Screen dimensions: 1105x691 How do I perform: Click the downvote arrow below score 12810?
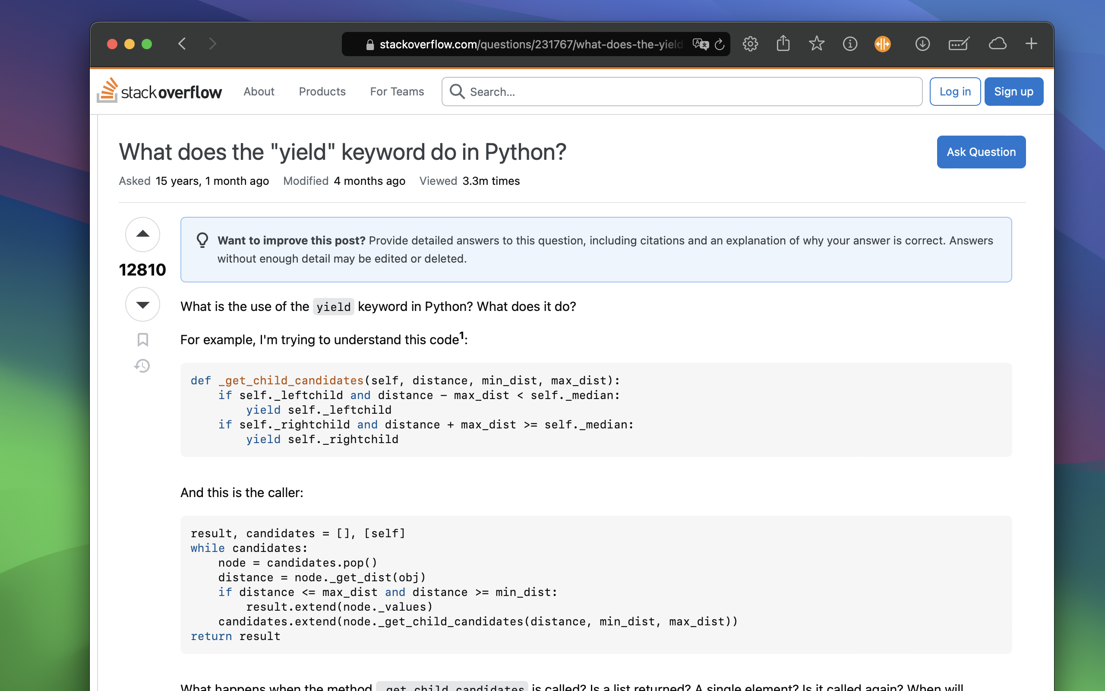pyautogui.click(x=142, y=305)
